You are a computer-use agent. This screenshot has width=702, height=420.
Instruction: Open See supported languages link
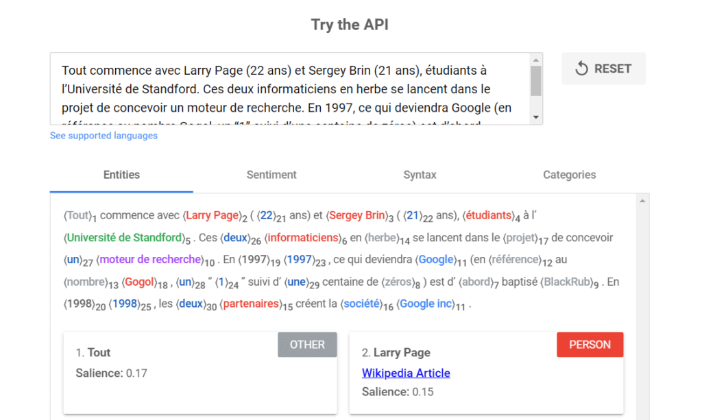[104, 136]
